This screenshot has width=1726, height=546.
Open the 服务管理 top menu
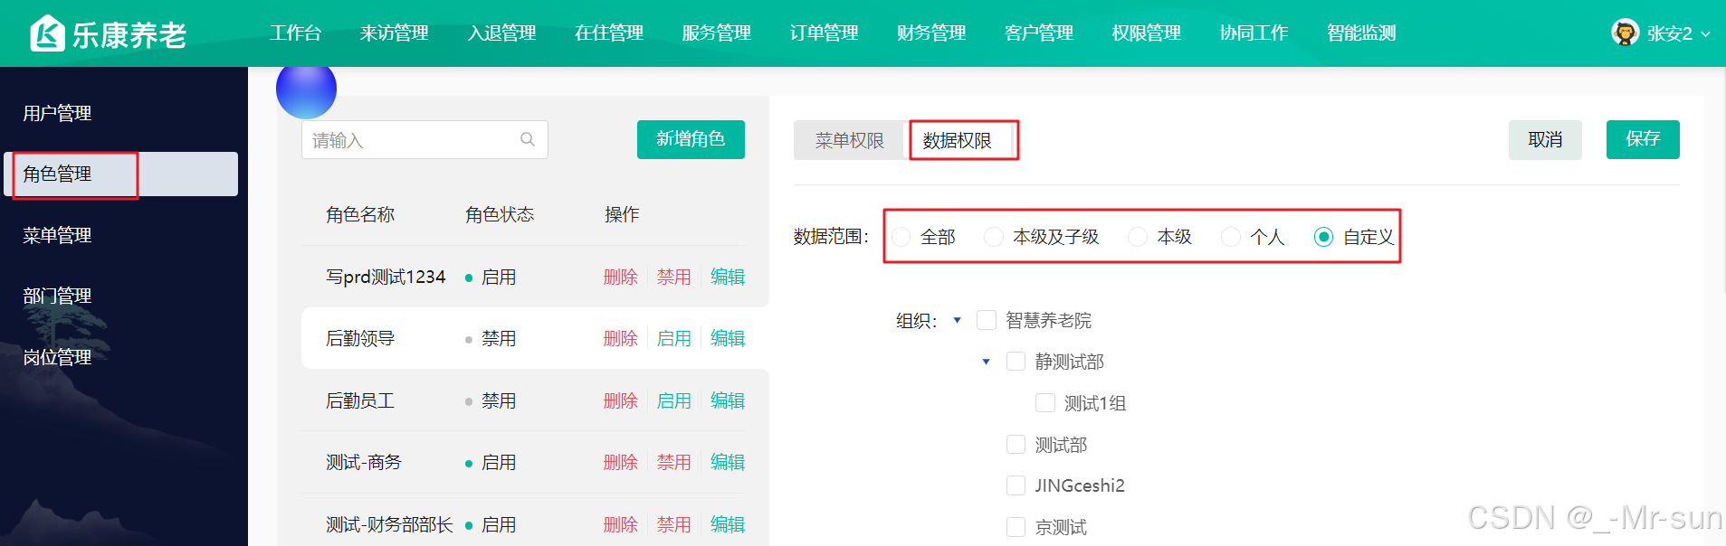click(717, 33)
